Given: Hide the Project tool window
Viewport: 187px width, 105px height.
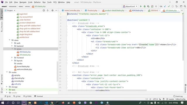Looking at the screenshot, I should click(56, 10).
